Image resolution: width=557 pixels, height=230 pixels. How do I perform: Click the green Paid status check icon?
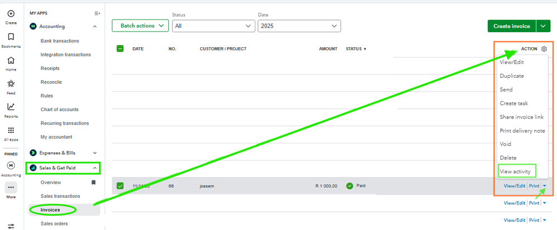click(350, 186)
